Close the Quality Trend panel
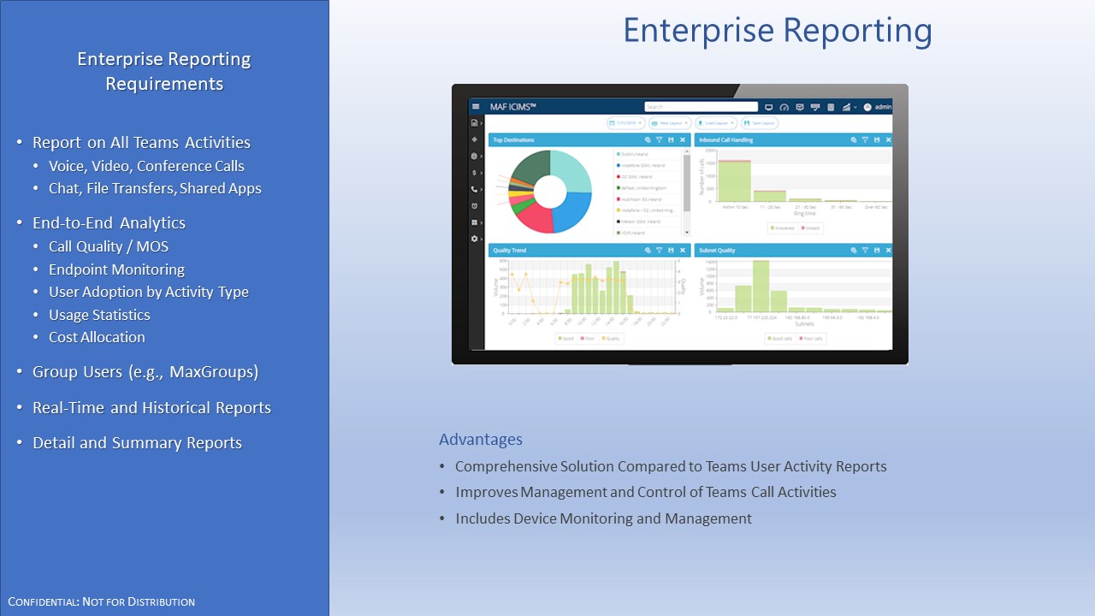 [x=683, y=251]
